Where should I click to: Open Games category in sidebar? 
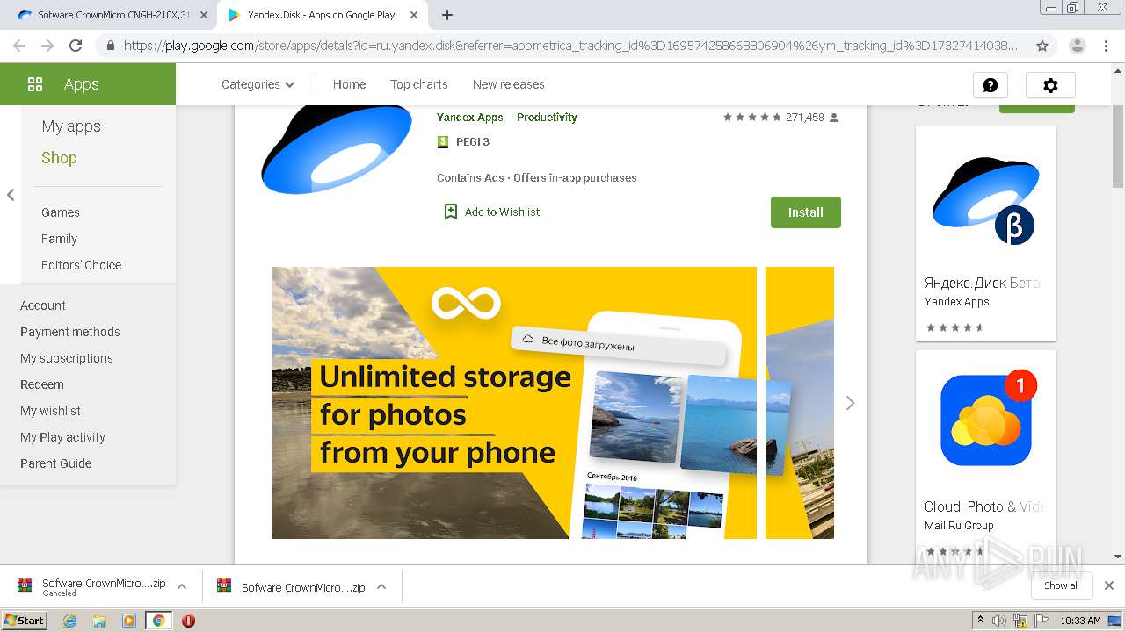tap(61, 212)
